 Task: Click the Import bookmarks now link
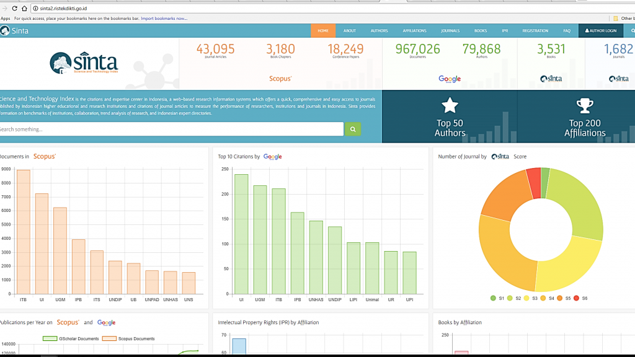coord(164,19)
